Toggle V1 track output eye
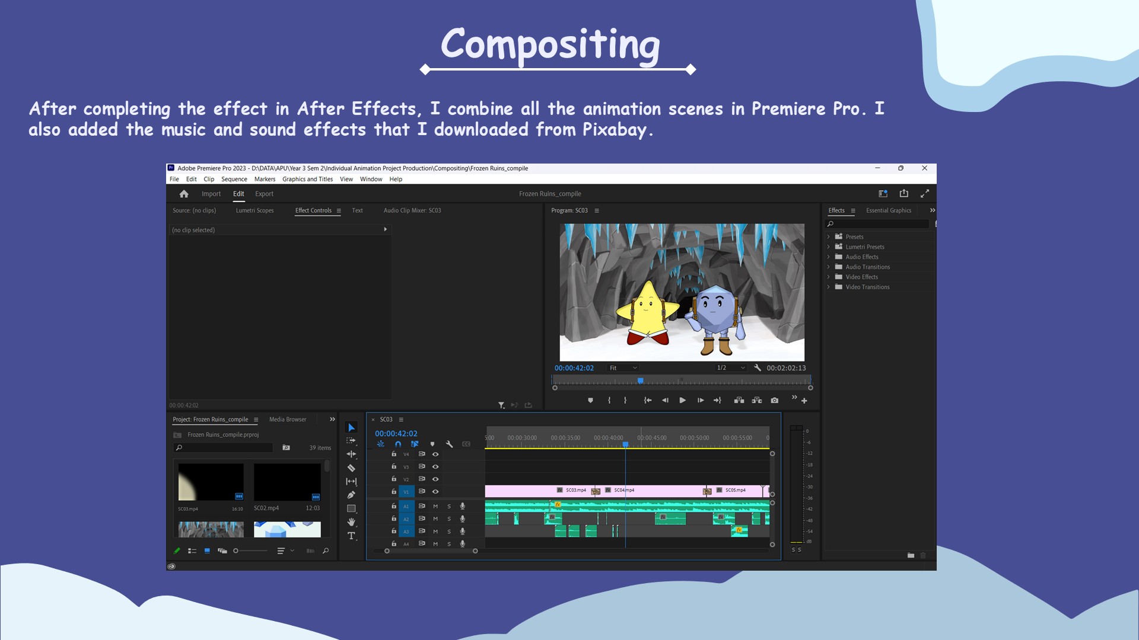 [435, 492]
